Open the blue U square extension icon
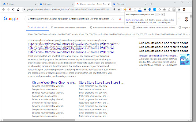Viewport: 196px width, 122px height. [155, 9]
